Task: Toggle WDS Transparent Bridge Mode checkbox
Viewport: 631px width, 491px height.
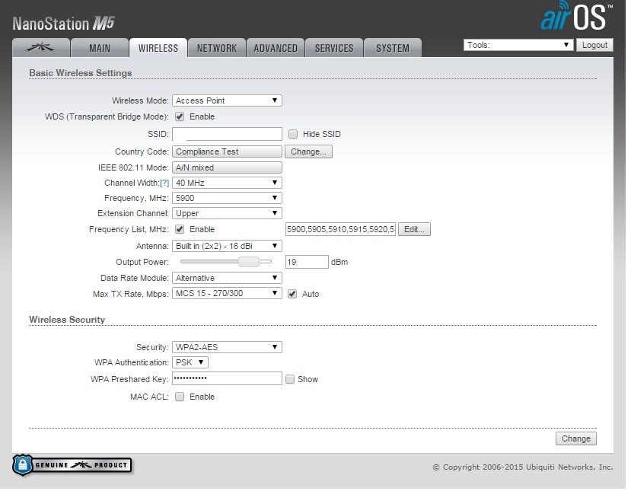Action: [x=180, y=117]
